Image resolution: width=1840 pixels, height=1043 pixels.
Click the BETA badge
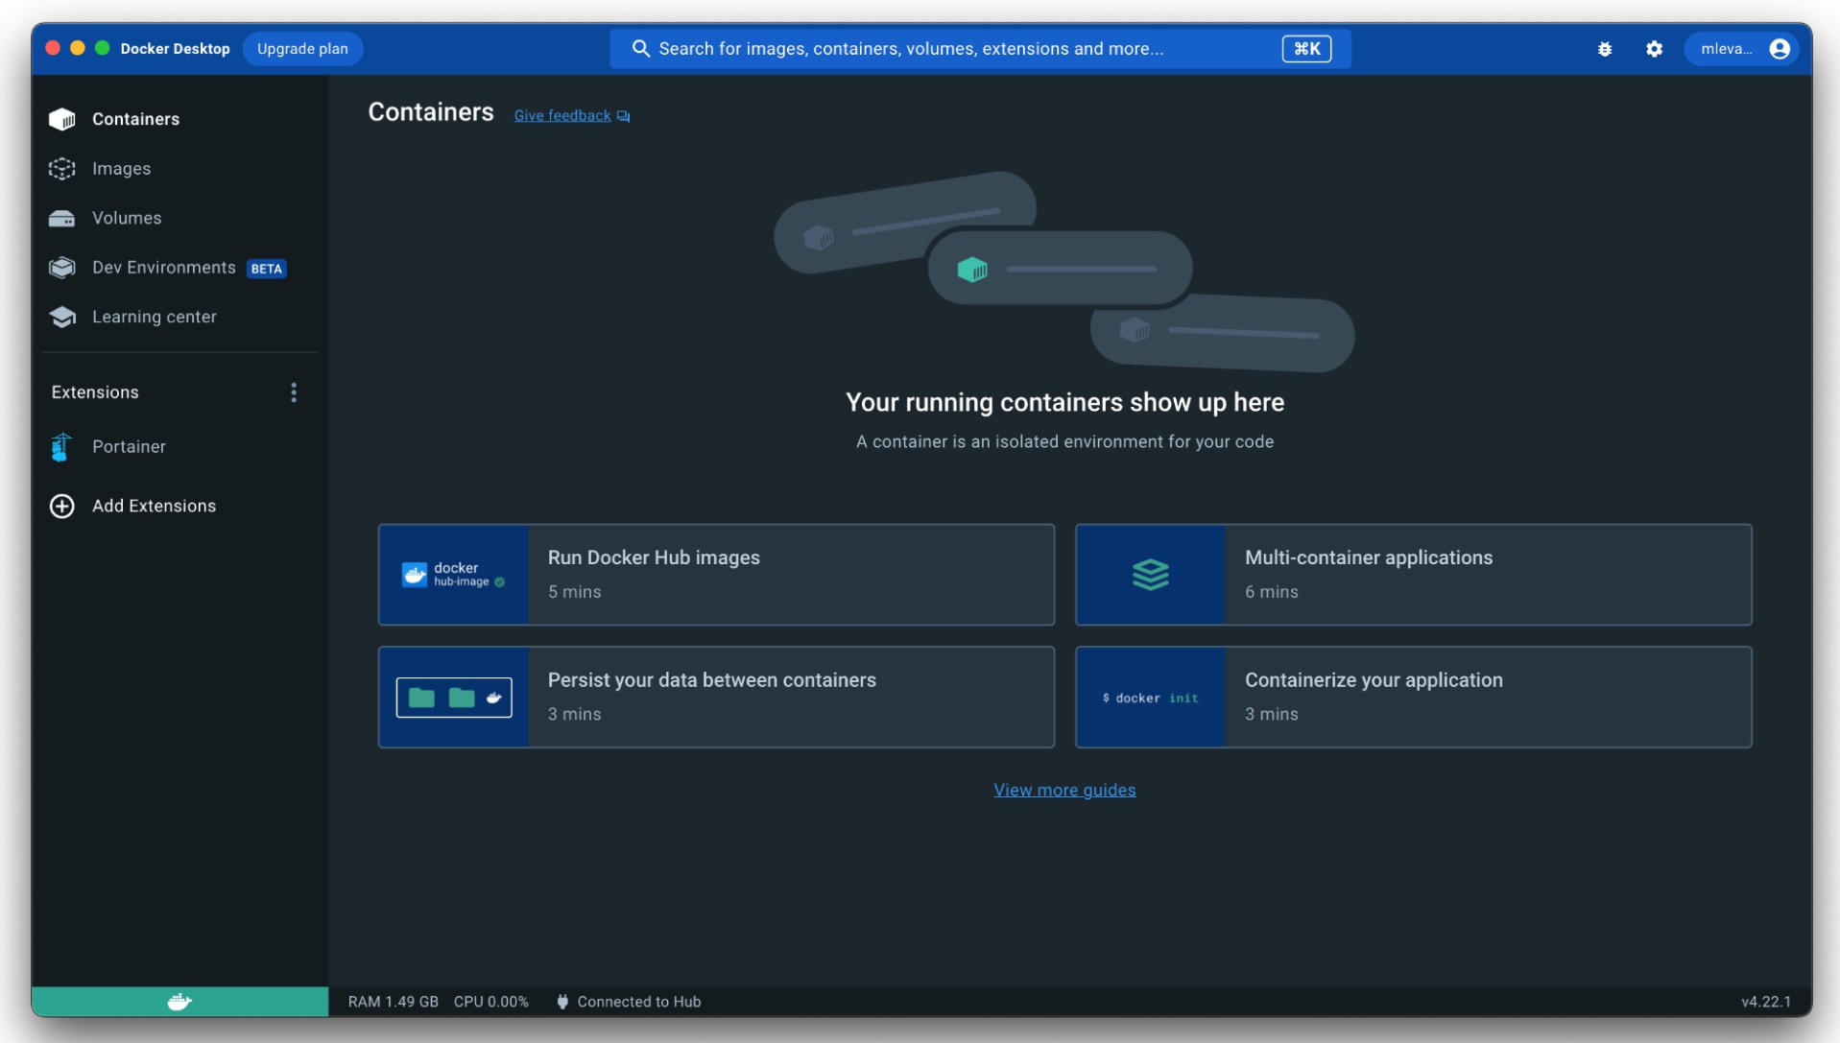(x=267, y=269)
